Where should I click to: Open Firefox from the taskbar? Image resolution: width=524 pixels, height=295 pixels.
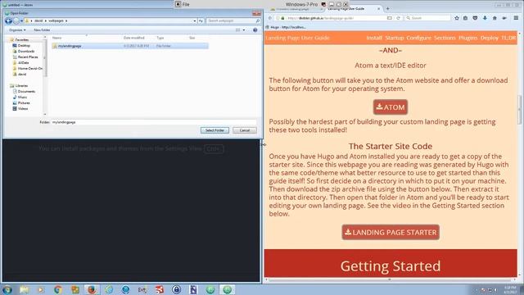(92, 289)
